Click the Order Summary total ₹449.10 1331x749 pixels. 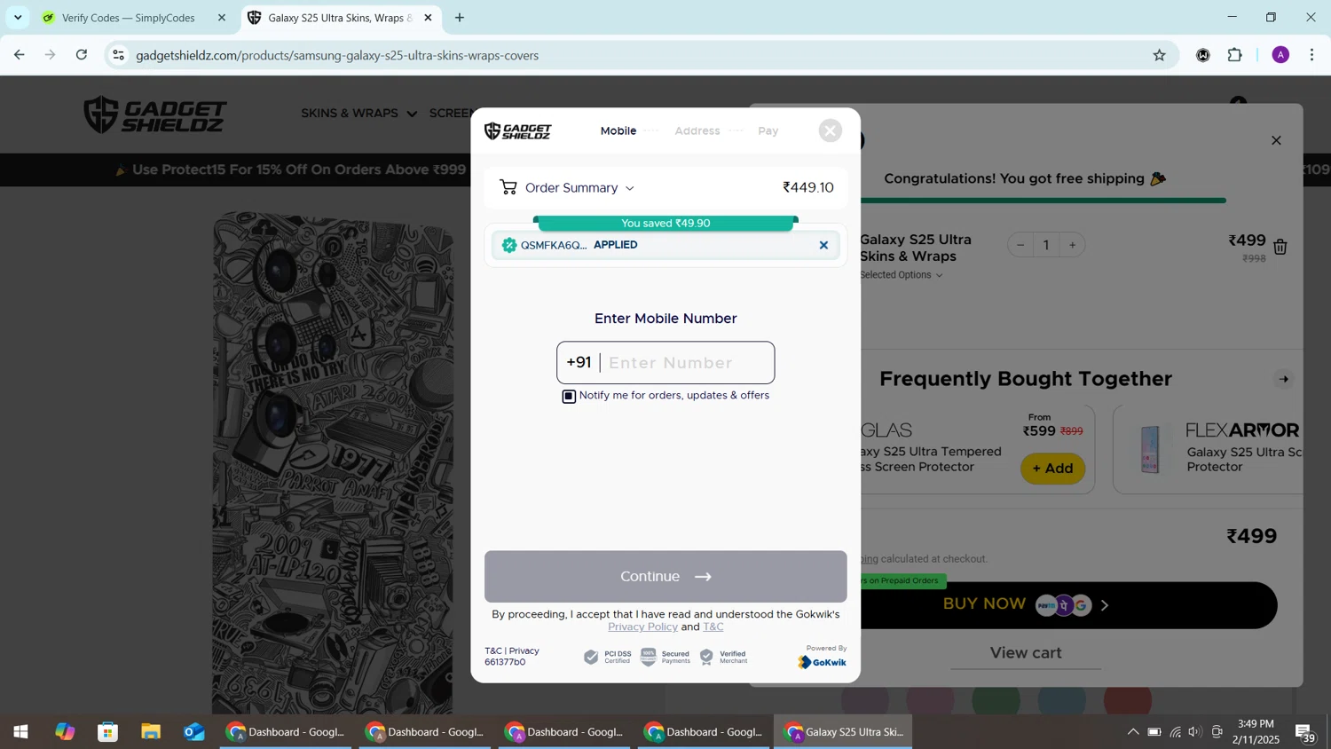coord(808,188)
